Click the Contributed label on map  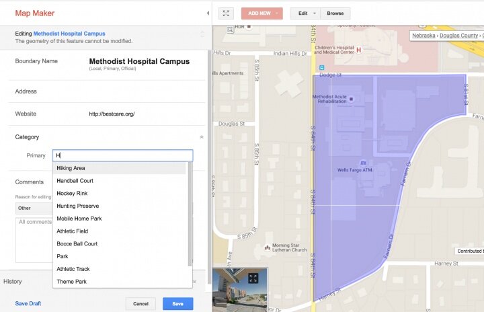(469, 251)
